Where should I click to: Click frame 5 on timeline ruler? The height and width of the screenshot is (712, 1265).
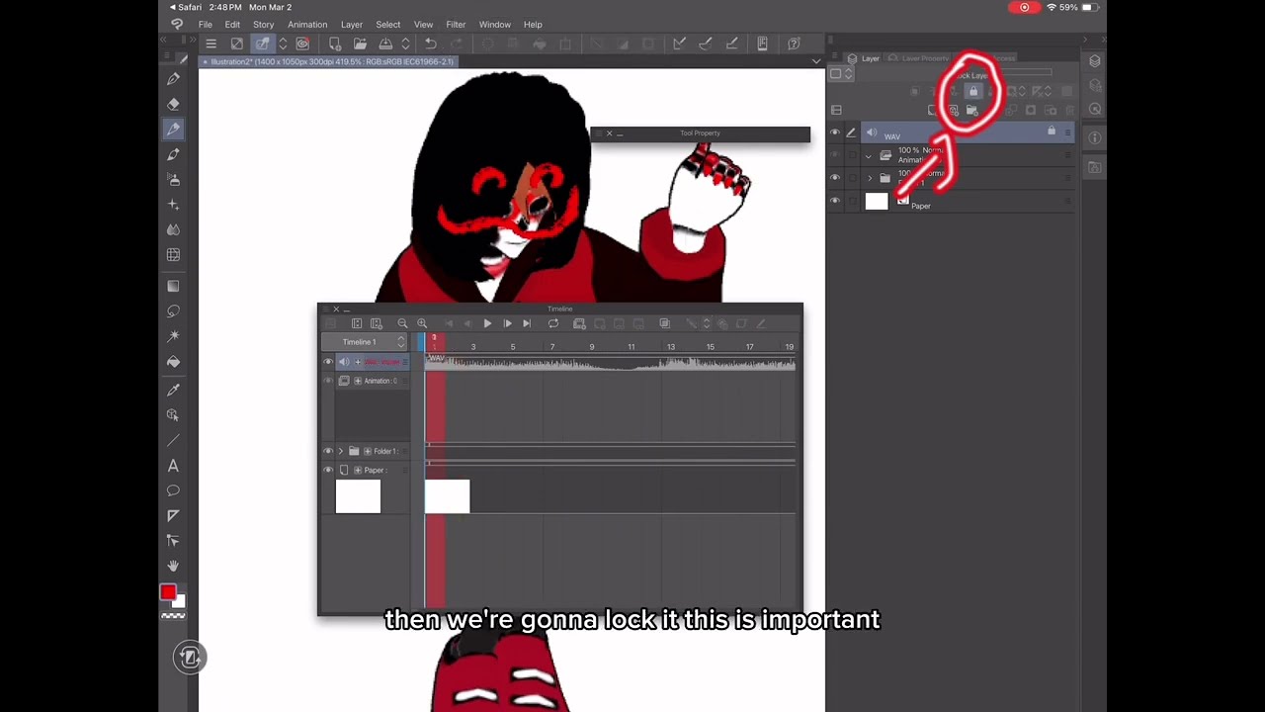pyautogui.click(x=512, y=347)
